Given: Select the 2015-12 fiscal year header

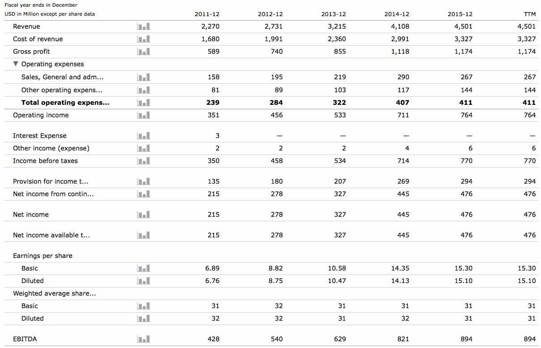Looking at the screenshot, I should coord(459,14).
